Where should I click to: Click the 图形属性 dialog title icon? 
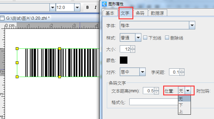tap(104, 4)
